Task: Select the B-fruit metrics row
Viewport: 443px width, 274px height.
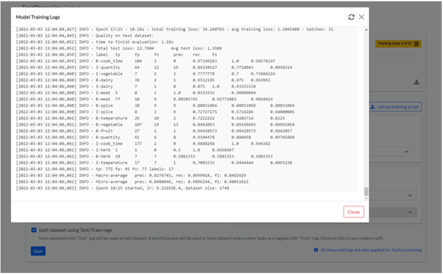Action: coord(154,131)
